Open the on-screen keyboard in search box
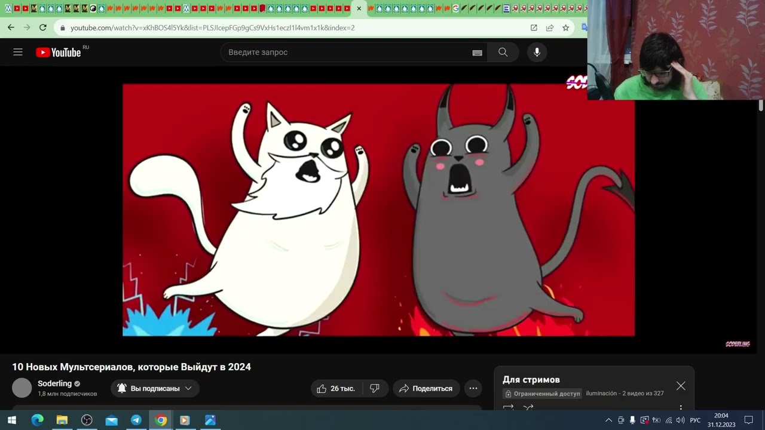The image size is (765, 430). pyautogui.click(x=477, y=53)
